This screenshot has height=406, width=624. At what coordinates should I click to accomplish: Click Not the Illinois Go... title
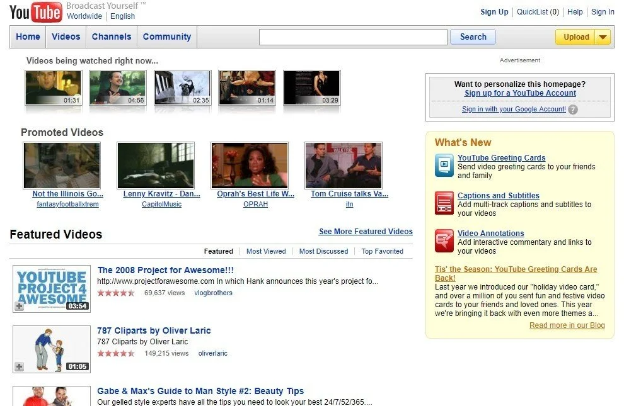[x=67, y=194]
